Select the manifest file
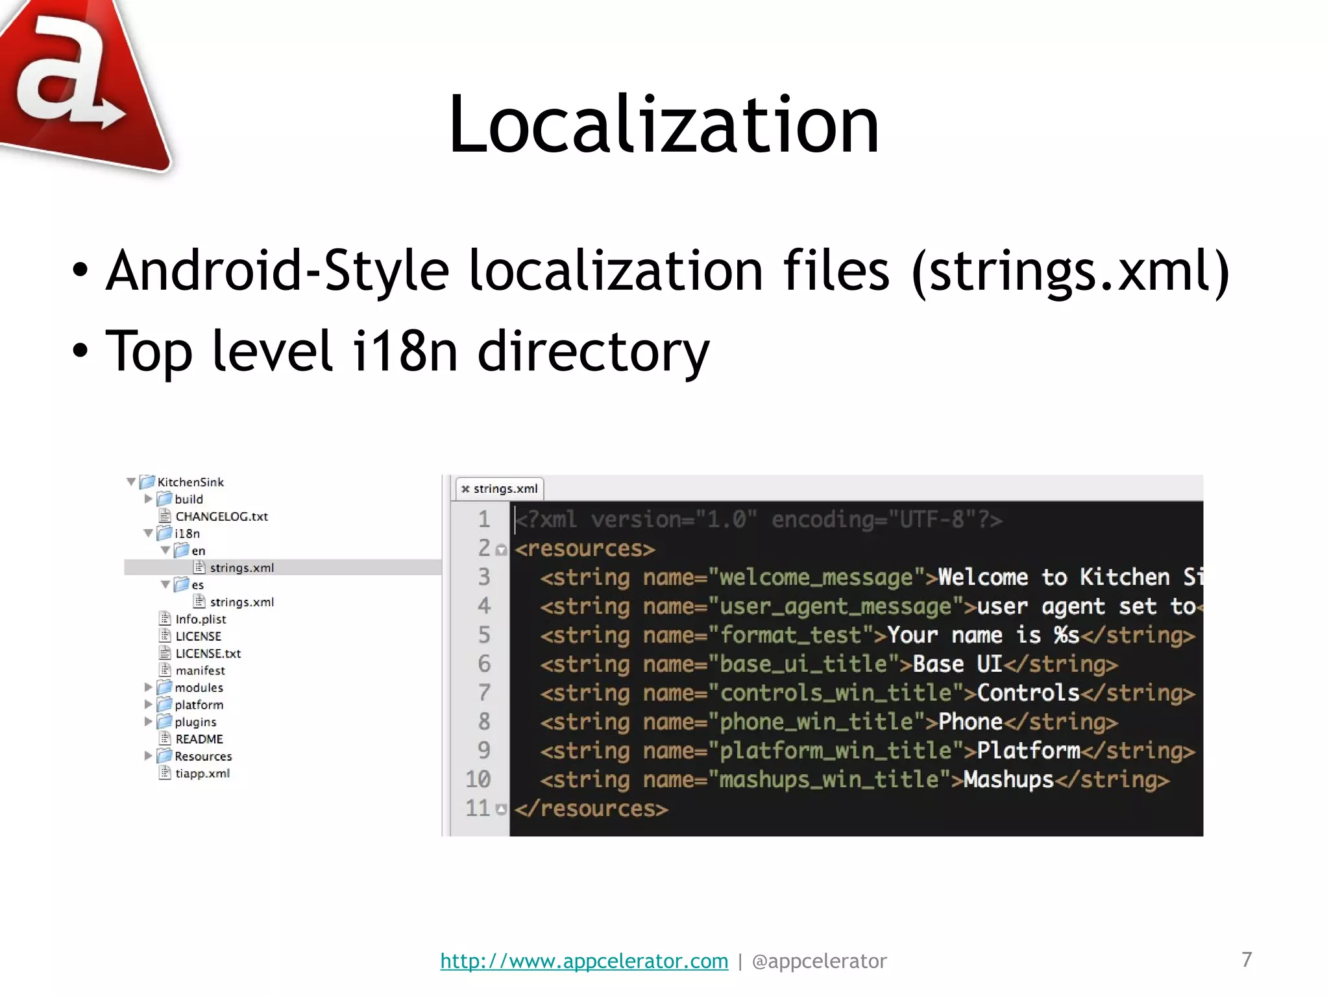 (x=200, y=670)
